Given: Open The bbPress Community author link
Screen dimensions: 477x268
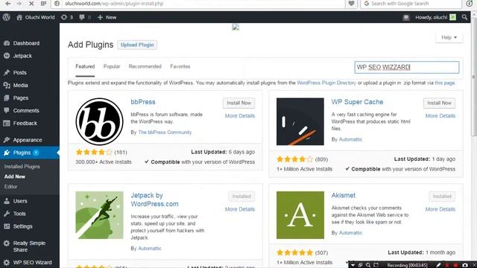Looking at the screenshot, I should [x=165, y=133].
